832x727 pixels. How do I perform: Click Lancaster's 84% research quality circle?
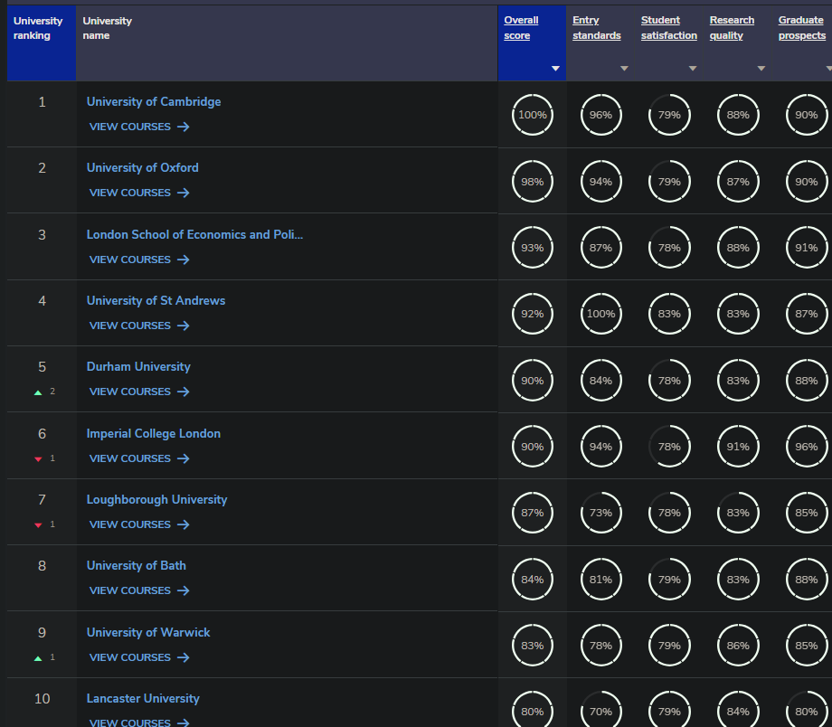click(738, 711)
